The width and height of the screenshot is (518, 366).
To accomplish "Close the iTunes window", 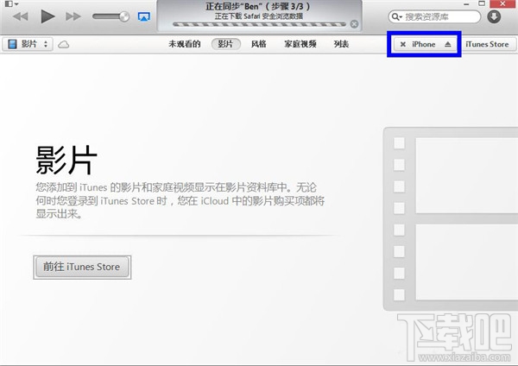I will tap(503, 3).
